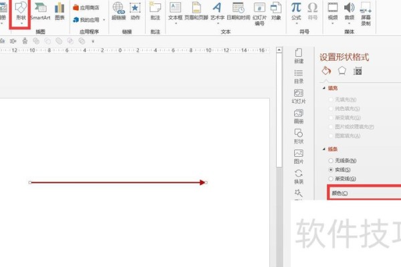Viewport: 401px width, 267px height.
Task: Select 图案填充(A) pattern fill option
Action: coord(344,136)
